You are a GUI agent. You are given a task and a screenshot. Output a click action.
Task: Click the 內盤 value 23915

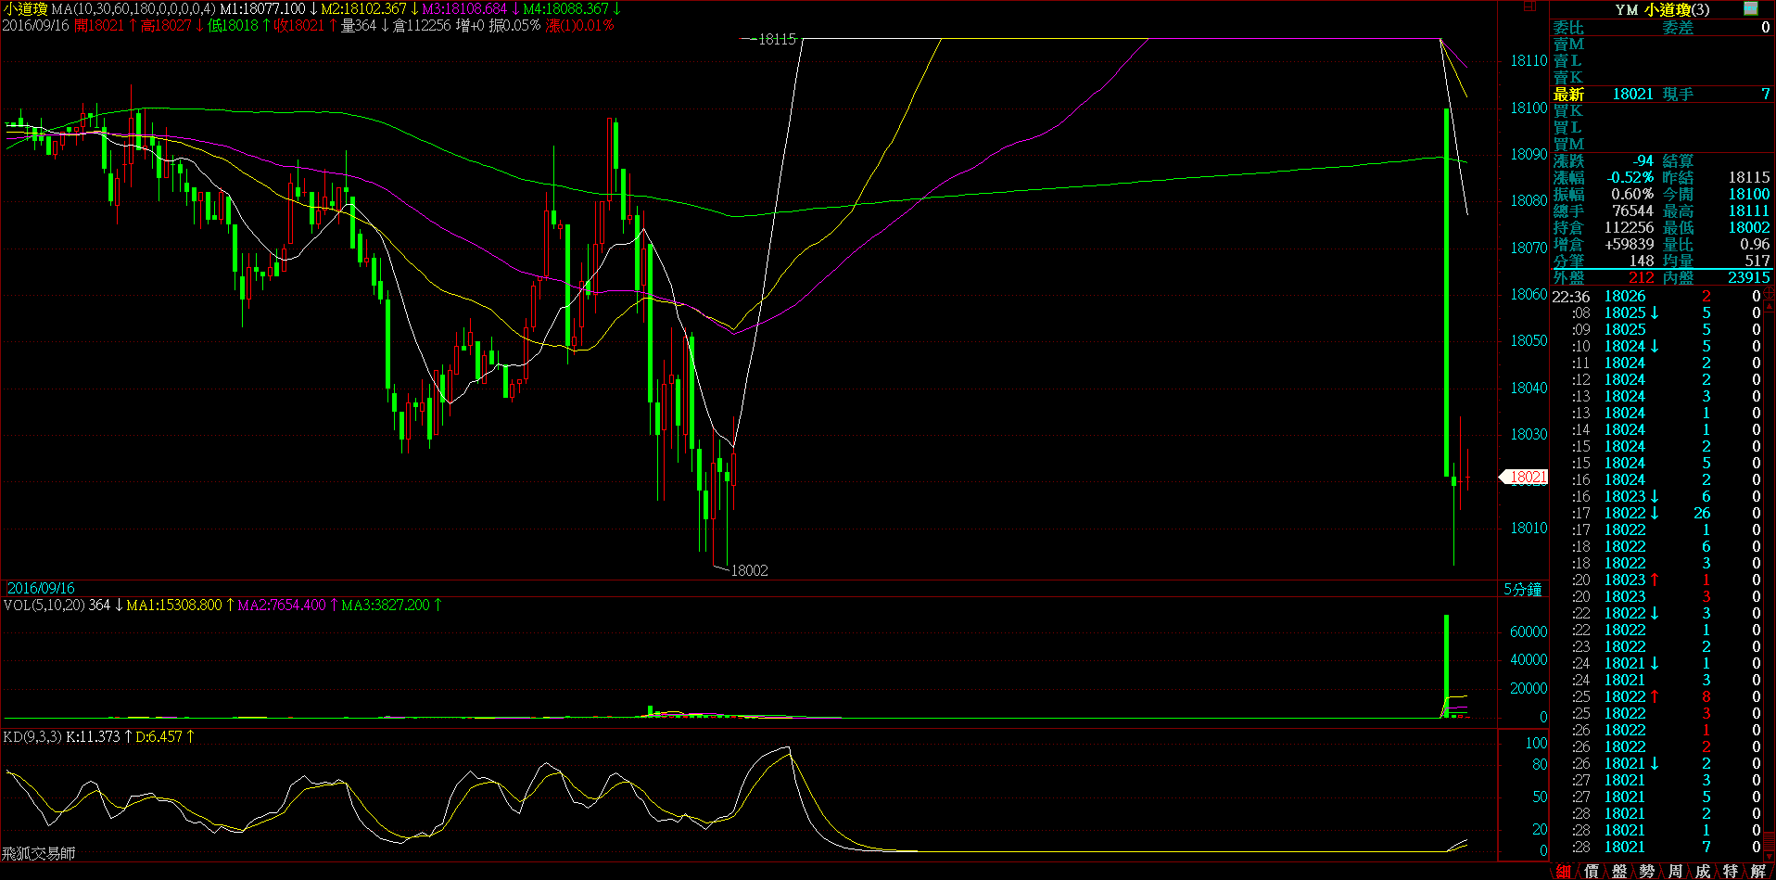click(1749, 277)
